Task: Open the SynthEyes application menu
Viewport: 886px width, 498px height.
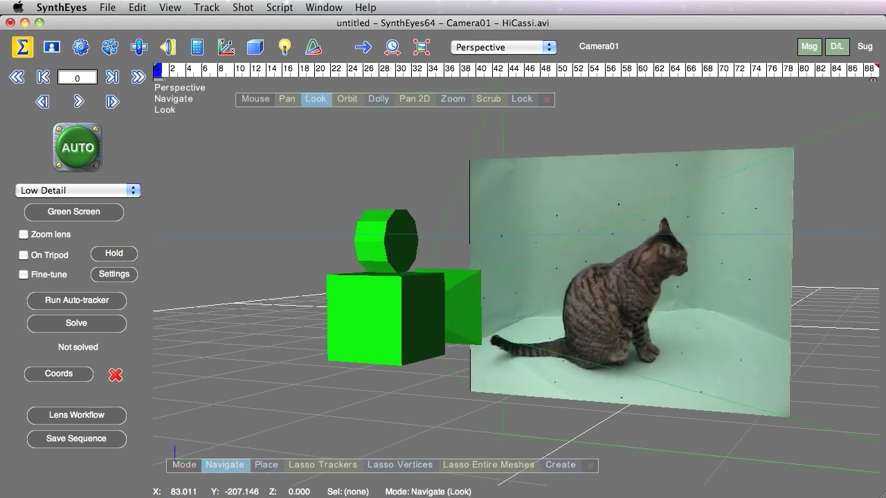Action: [62, 8]
